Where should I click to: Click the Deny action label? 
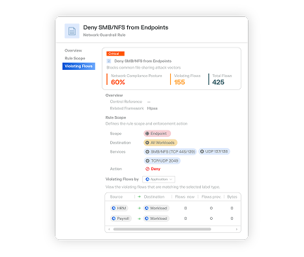pos(156,169)
